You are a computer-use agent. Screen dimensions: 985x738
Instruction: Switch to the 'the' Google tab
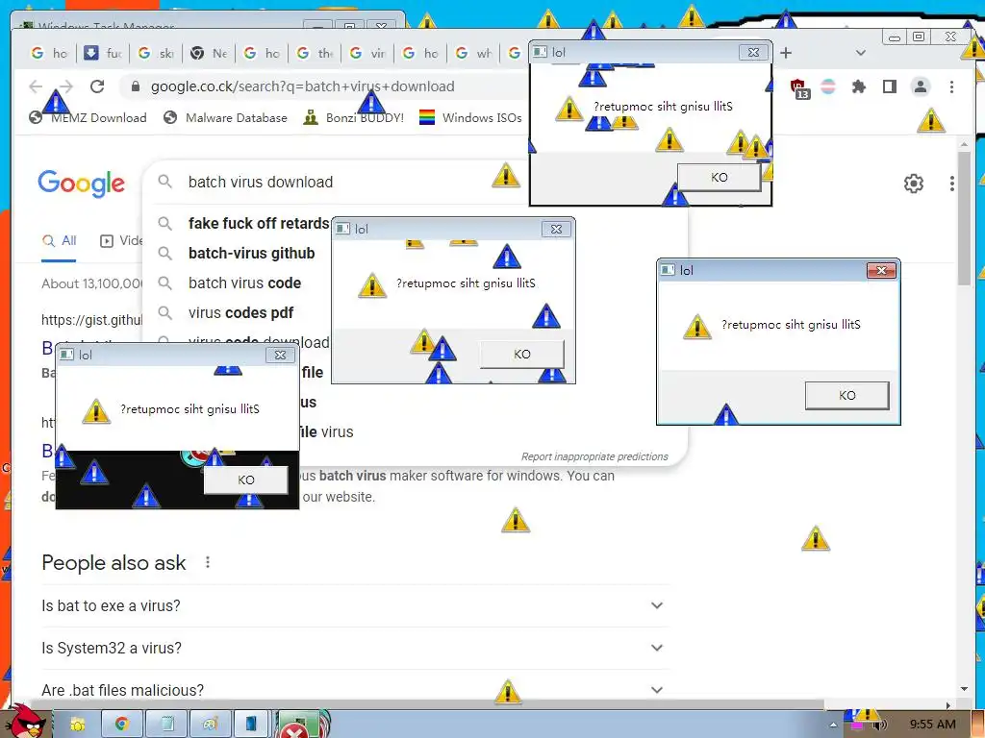coord(315,54)
